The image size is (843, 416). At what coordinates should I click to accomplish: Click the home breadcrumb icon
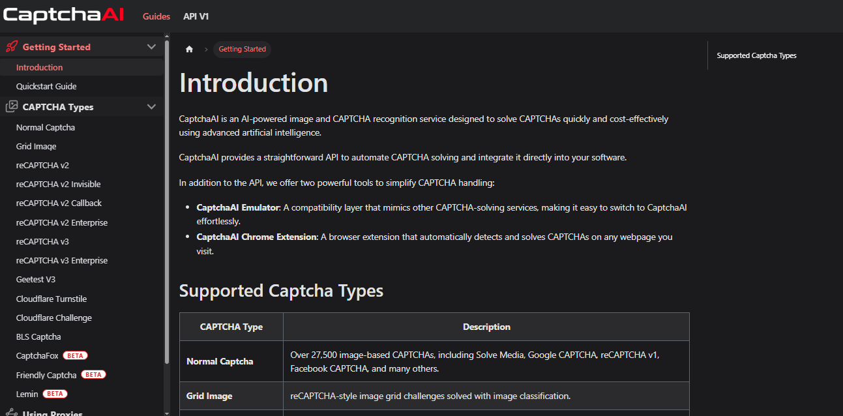pyautogui.click(x=189, y=50)
